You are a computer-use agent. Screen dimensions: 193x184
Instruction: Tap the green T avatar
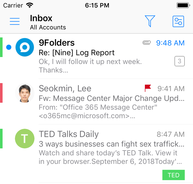[25, 139]
